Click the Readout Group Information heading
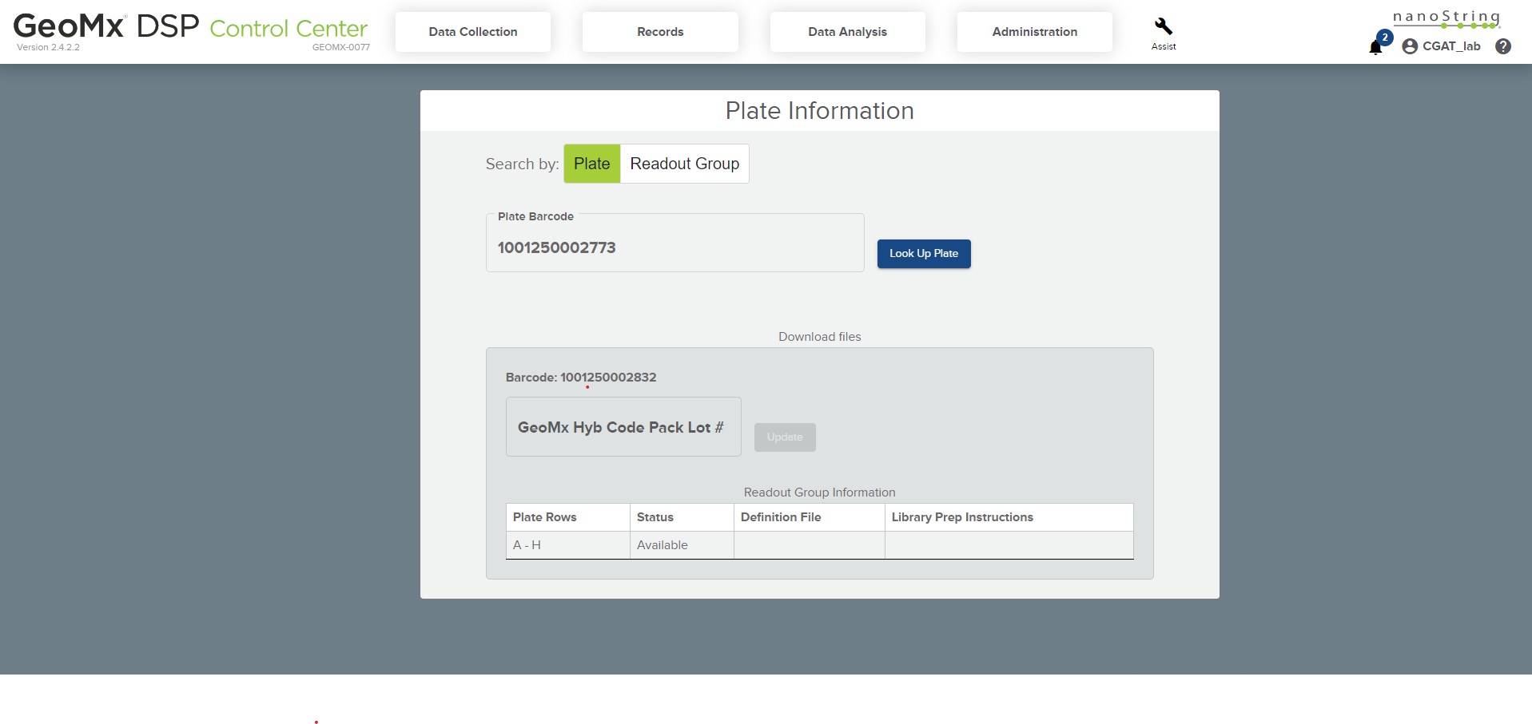 pos(820,493)
